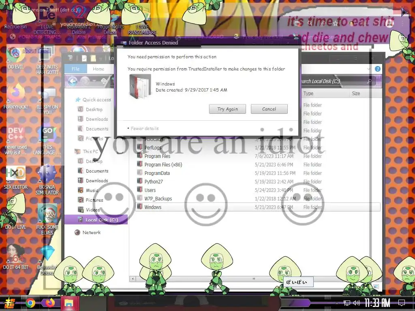Click the taskbar clock showing 11:33 AM
The image size is (415, 311).
click(x=377, y=302)
